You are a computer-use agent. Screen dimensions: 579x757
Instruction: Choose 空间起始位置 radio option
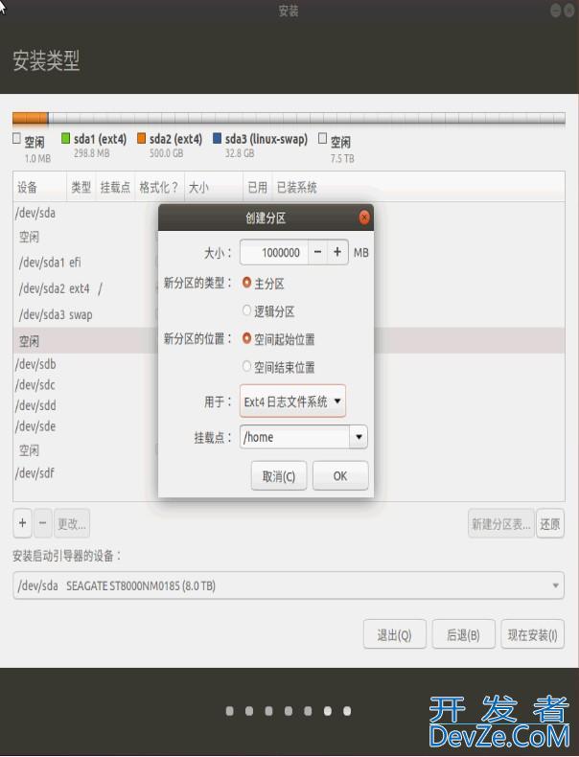(x=246, y=338)
